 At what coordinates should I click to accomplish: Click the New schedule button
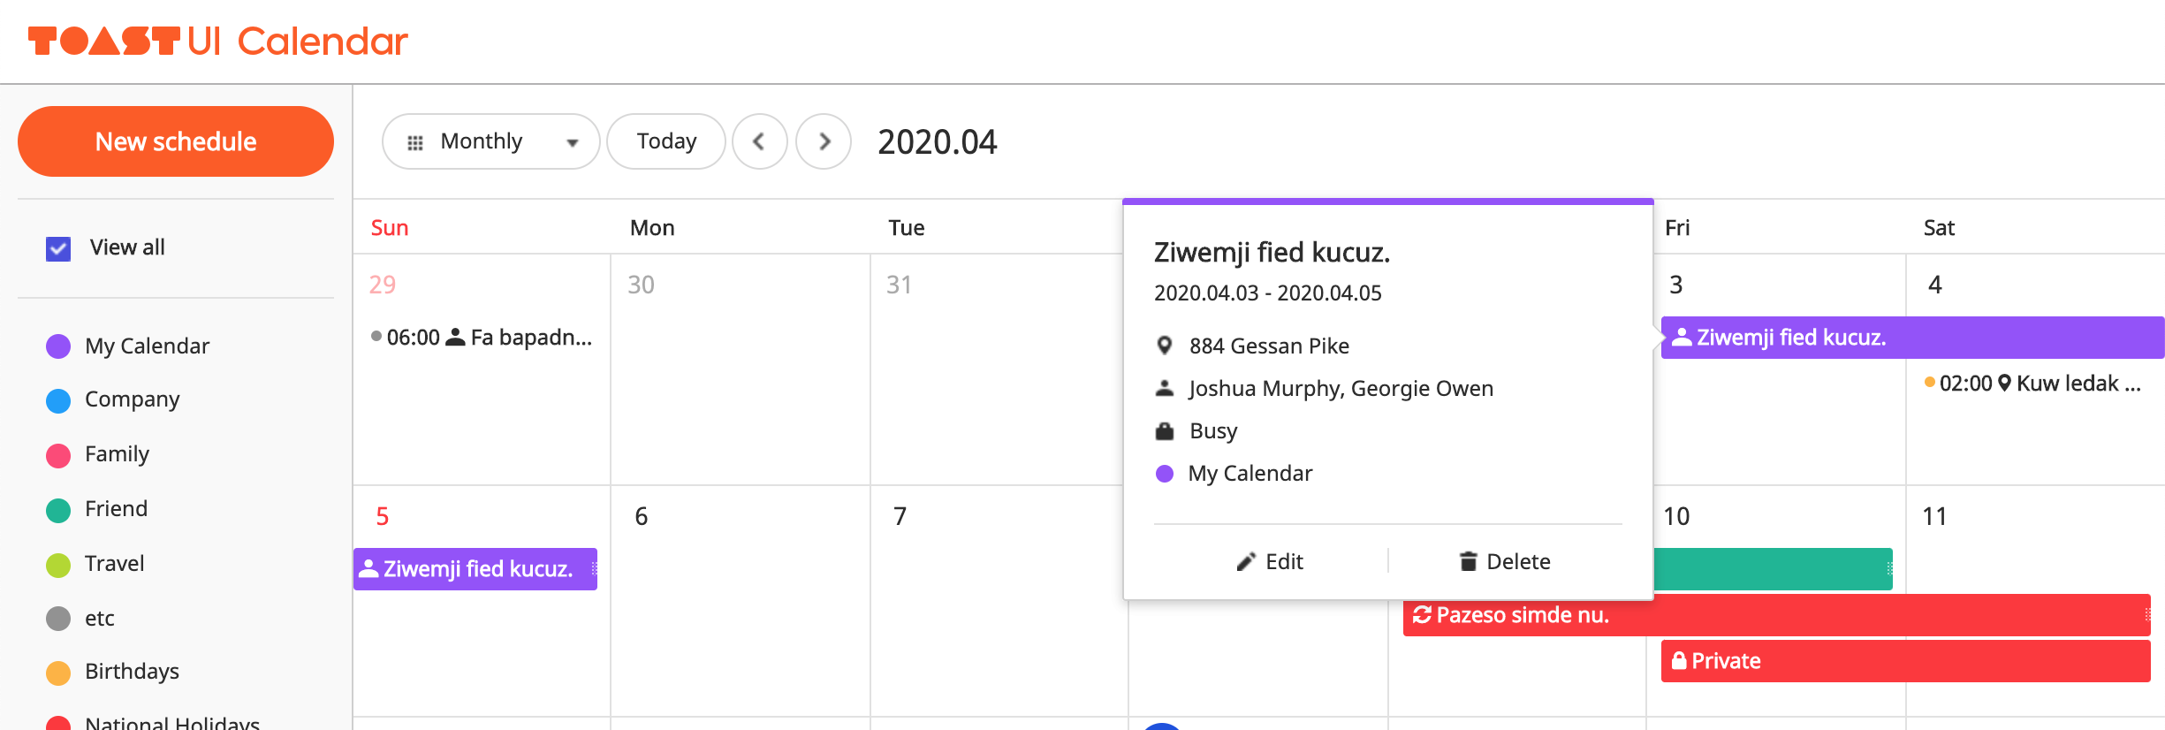(x=175, y=141)
